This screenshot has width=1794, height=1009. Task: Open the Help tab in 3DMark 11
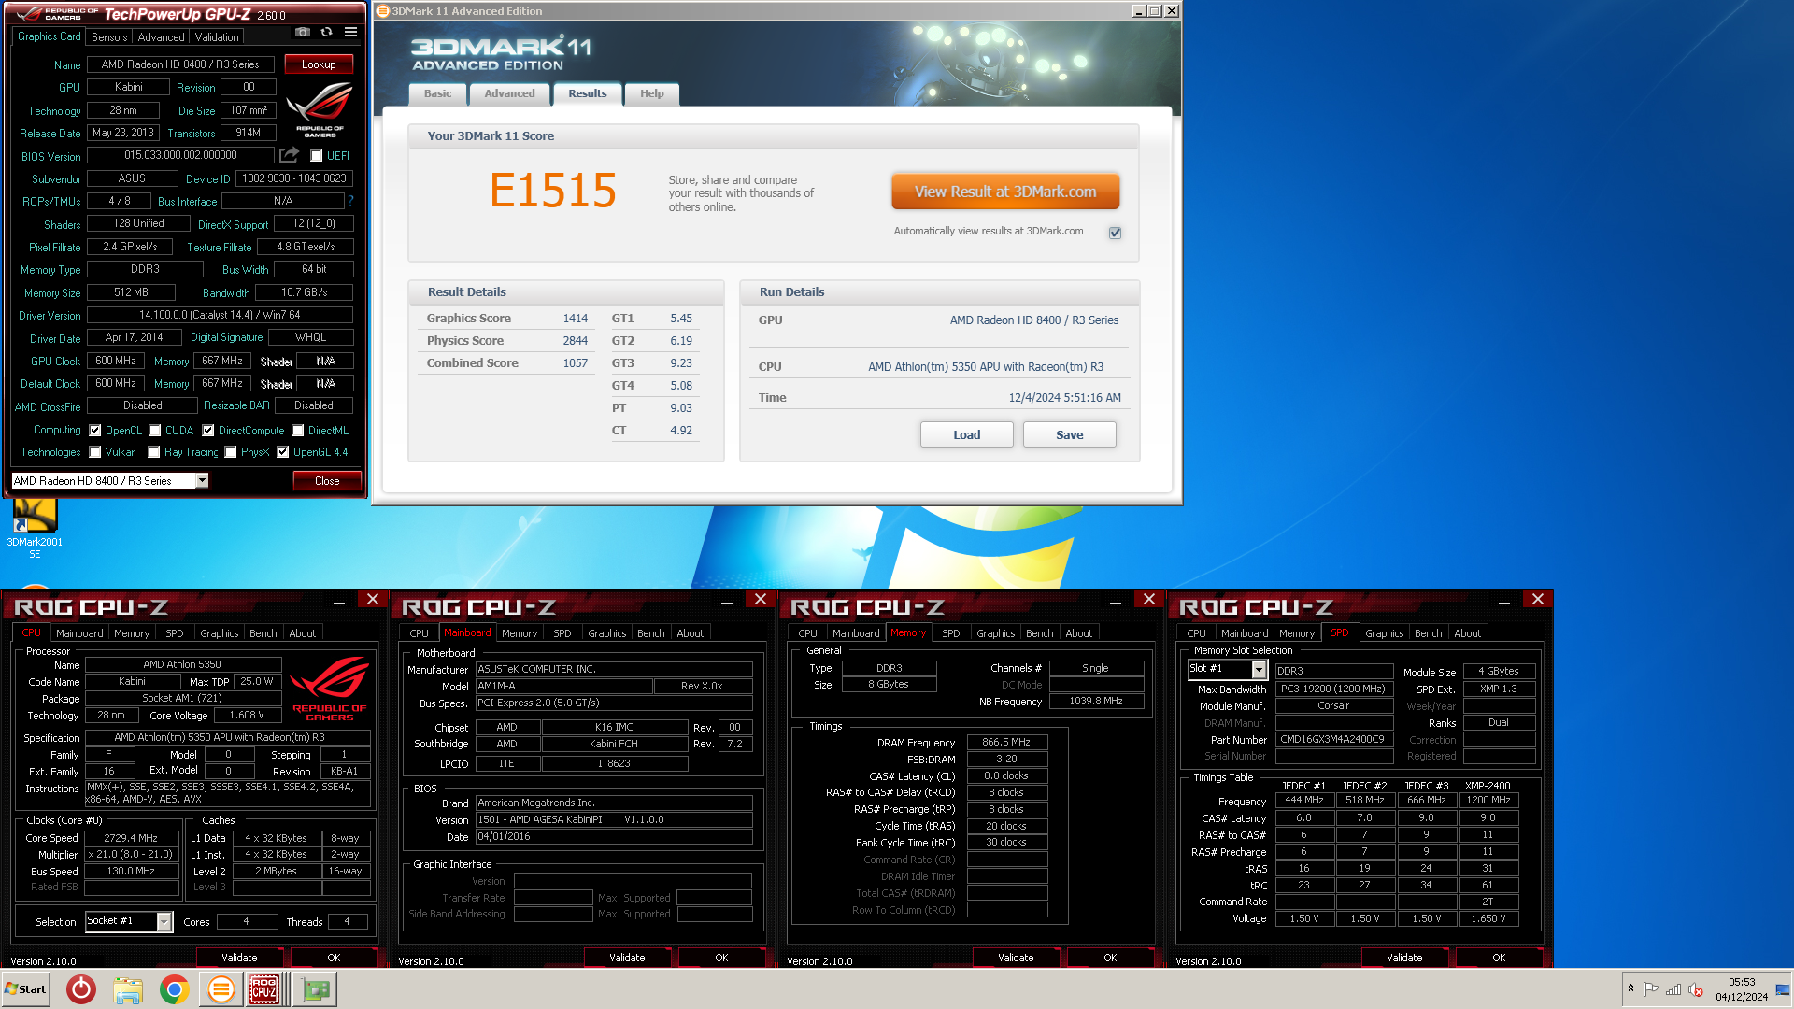652,93
